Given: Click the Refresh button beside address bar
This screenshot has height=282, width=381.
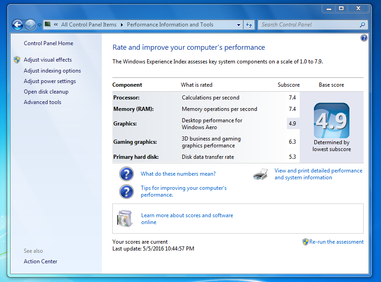Looking at the screenshot, I should [x=249, y=25].
